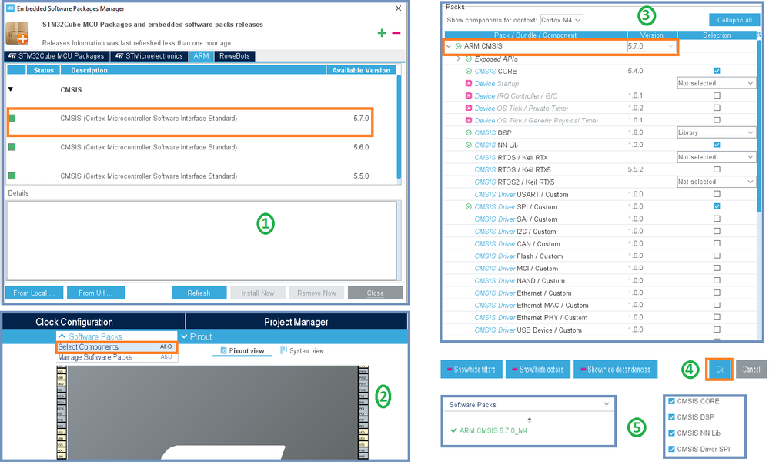Click red cross icon beside Device IRQ Controller
This screenshot has width=769, height=465.
coord(468,95)
